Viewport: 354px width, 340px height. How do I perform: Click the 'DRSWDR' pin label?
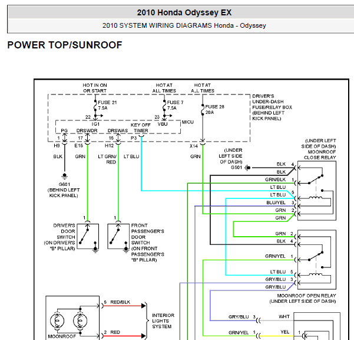(87, 131)
